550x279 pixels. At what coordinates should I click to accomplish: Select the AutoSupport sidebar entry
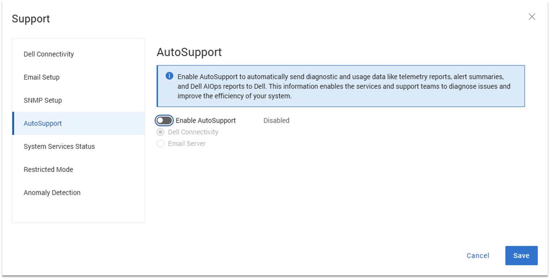42,123
